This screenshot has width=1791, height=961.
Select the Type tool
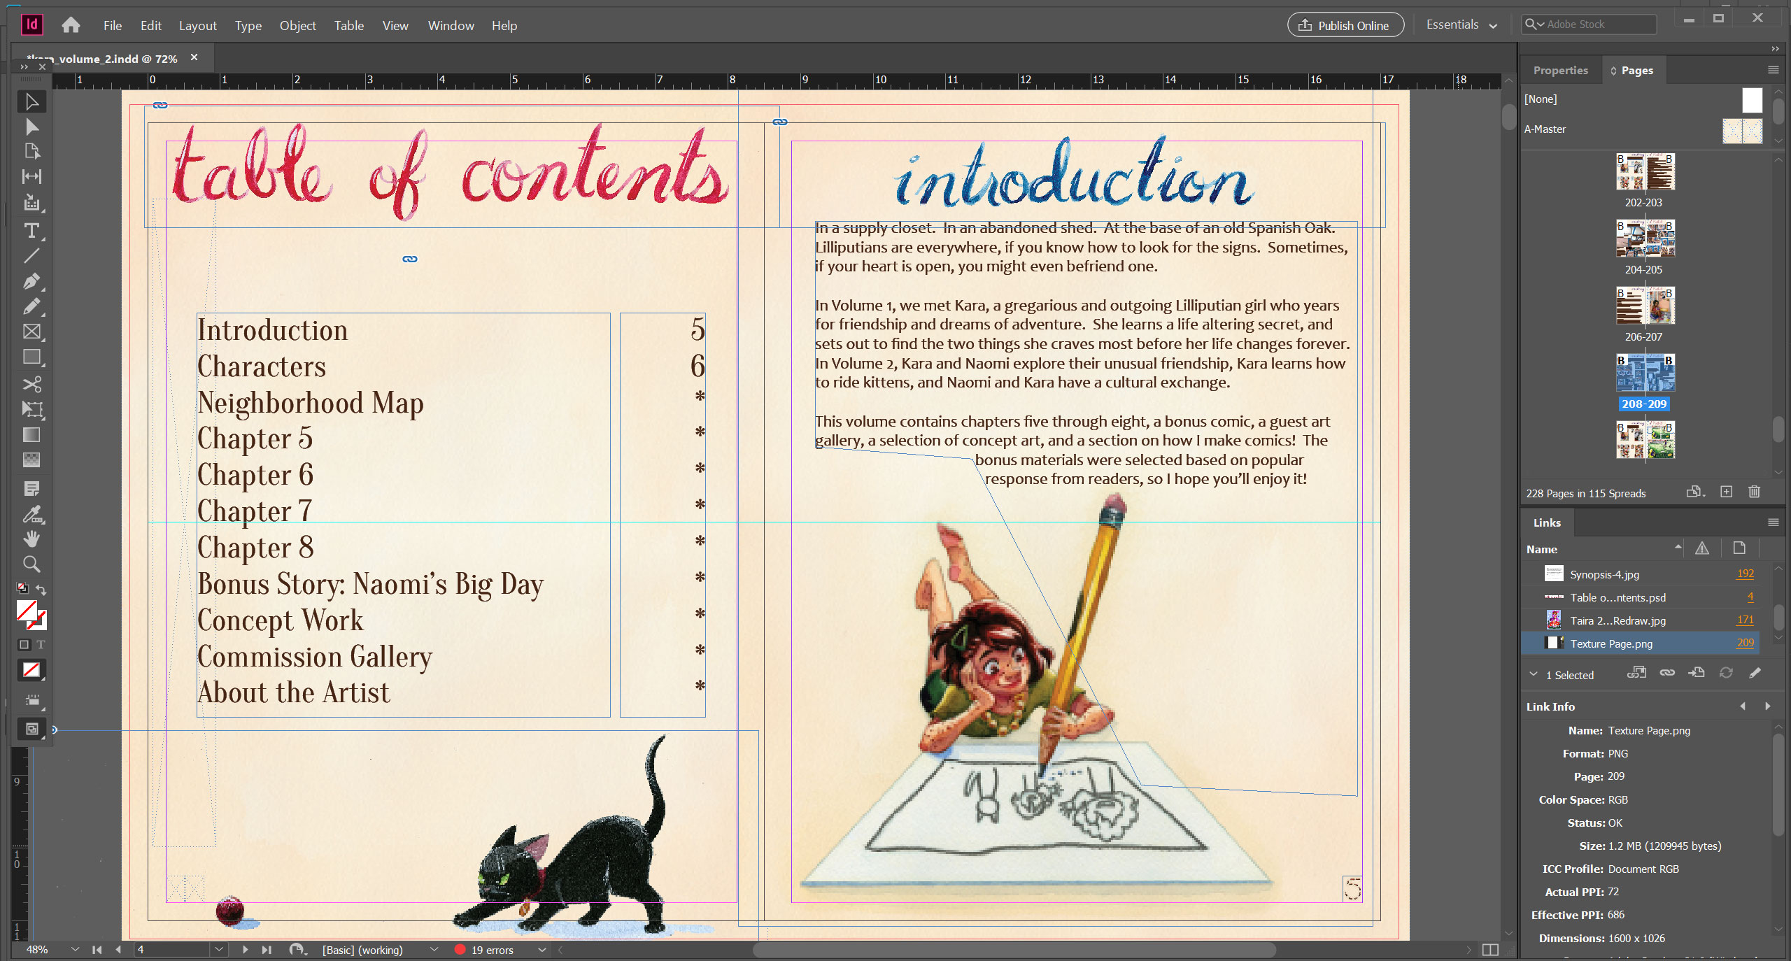pos(31,230)
